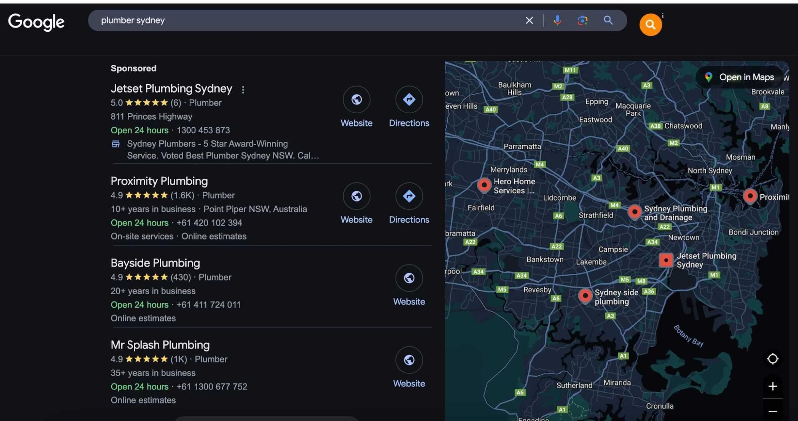The image size is (798, 421).
Task: Click Proximity Plumbing's 4.9 rating with 1.6K reviews
Action: tap(152, 195)
